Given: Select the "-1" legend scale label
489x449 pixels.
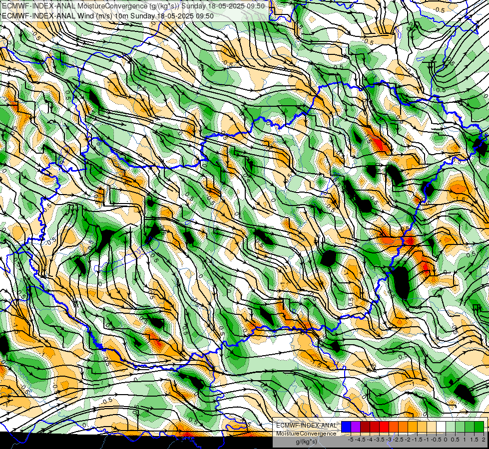Looking at the screenshot, I should [427, 440].
